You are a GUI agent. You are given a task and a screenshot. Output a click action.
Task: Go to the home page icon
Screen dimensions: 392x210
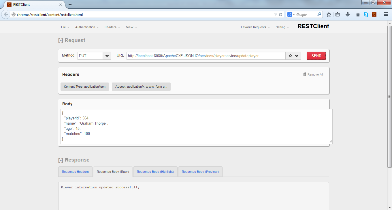pos(358,14)
